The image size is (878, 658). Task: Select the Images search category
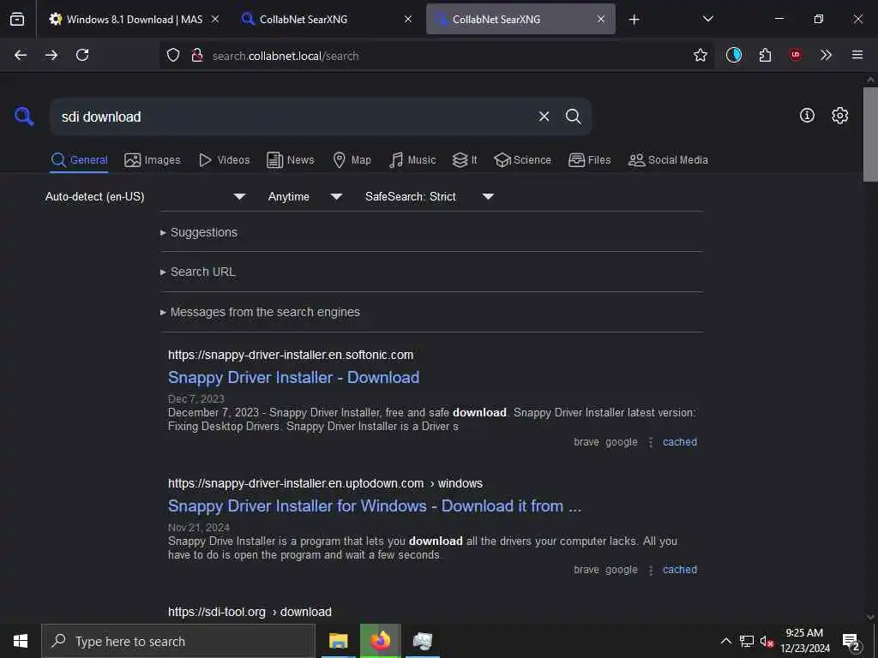[x=153, y=160]
